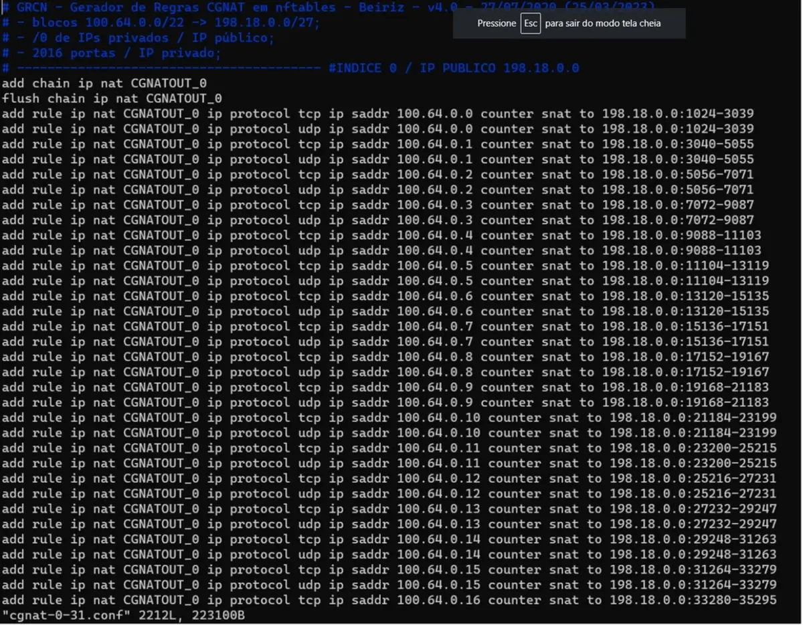Image resolution: width=803 pixels, height=625 pixels.
Task: Click the tcp rule for saddr 100.64.0.3
Action: pos(377,205)
